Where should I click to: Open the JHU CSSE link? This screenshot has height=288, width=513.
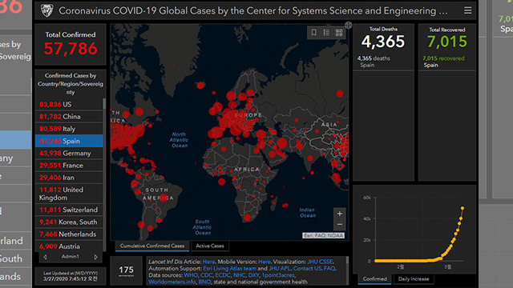[x=320, y=262]
